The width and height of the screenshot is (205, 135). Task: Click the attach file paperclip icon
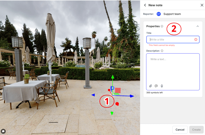[x=151, y=86]
